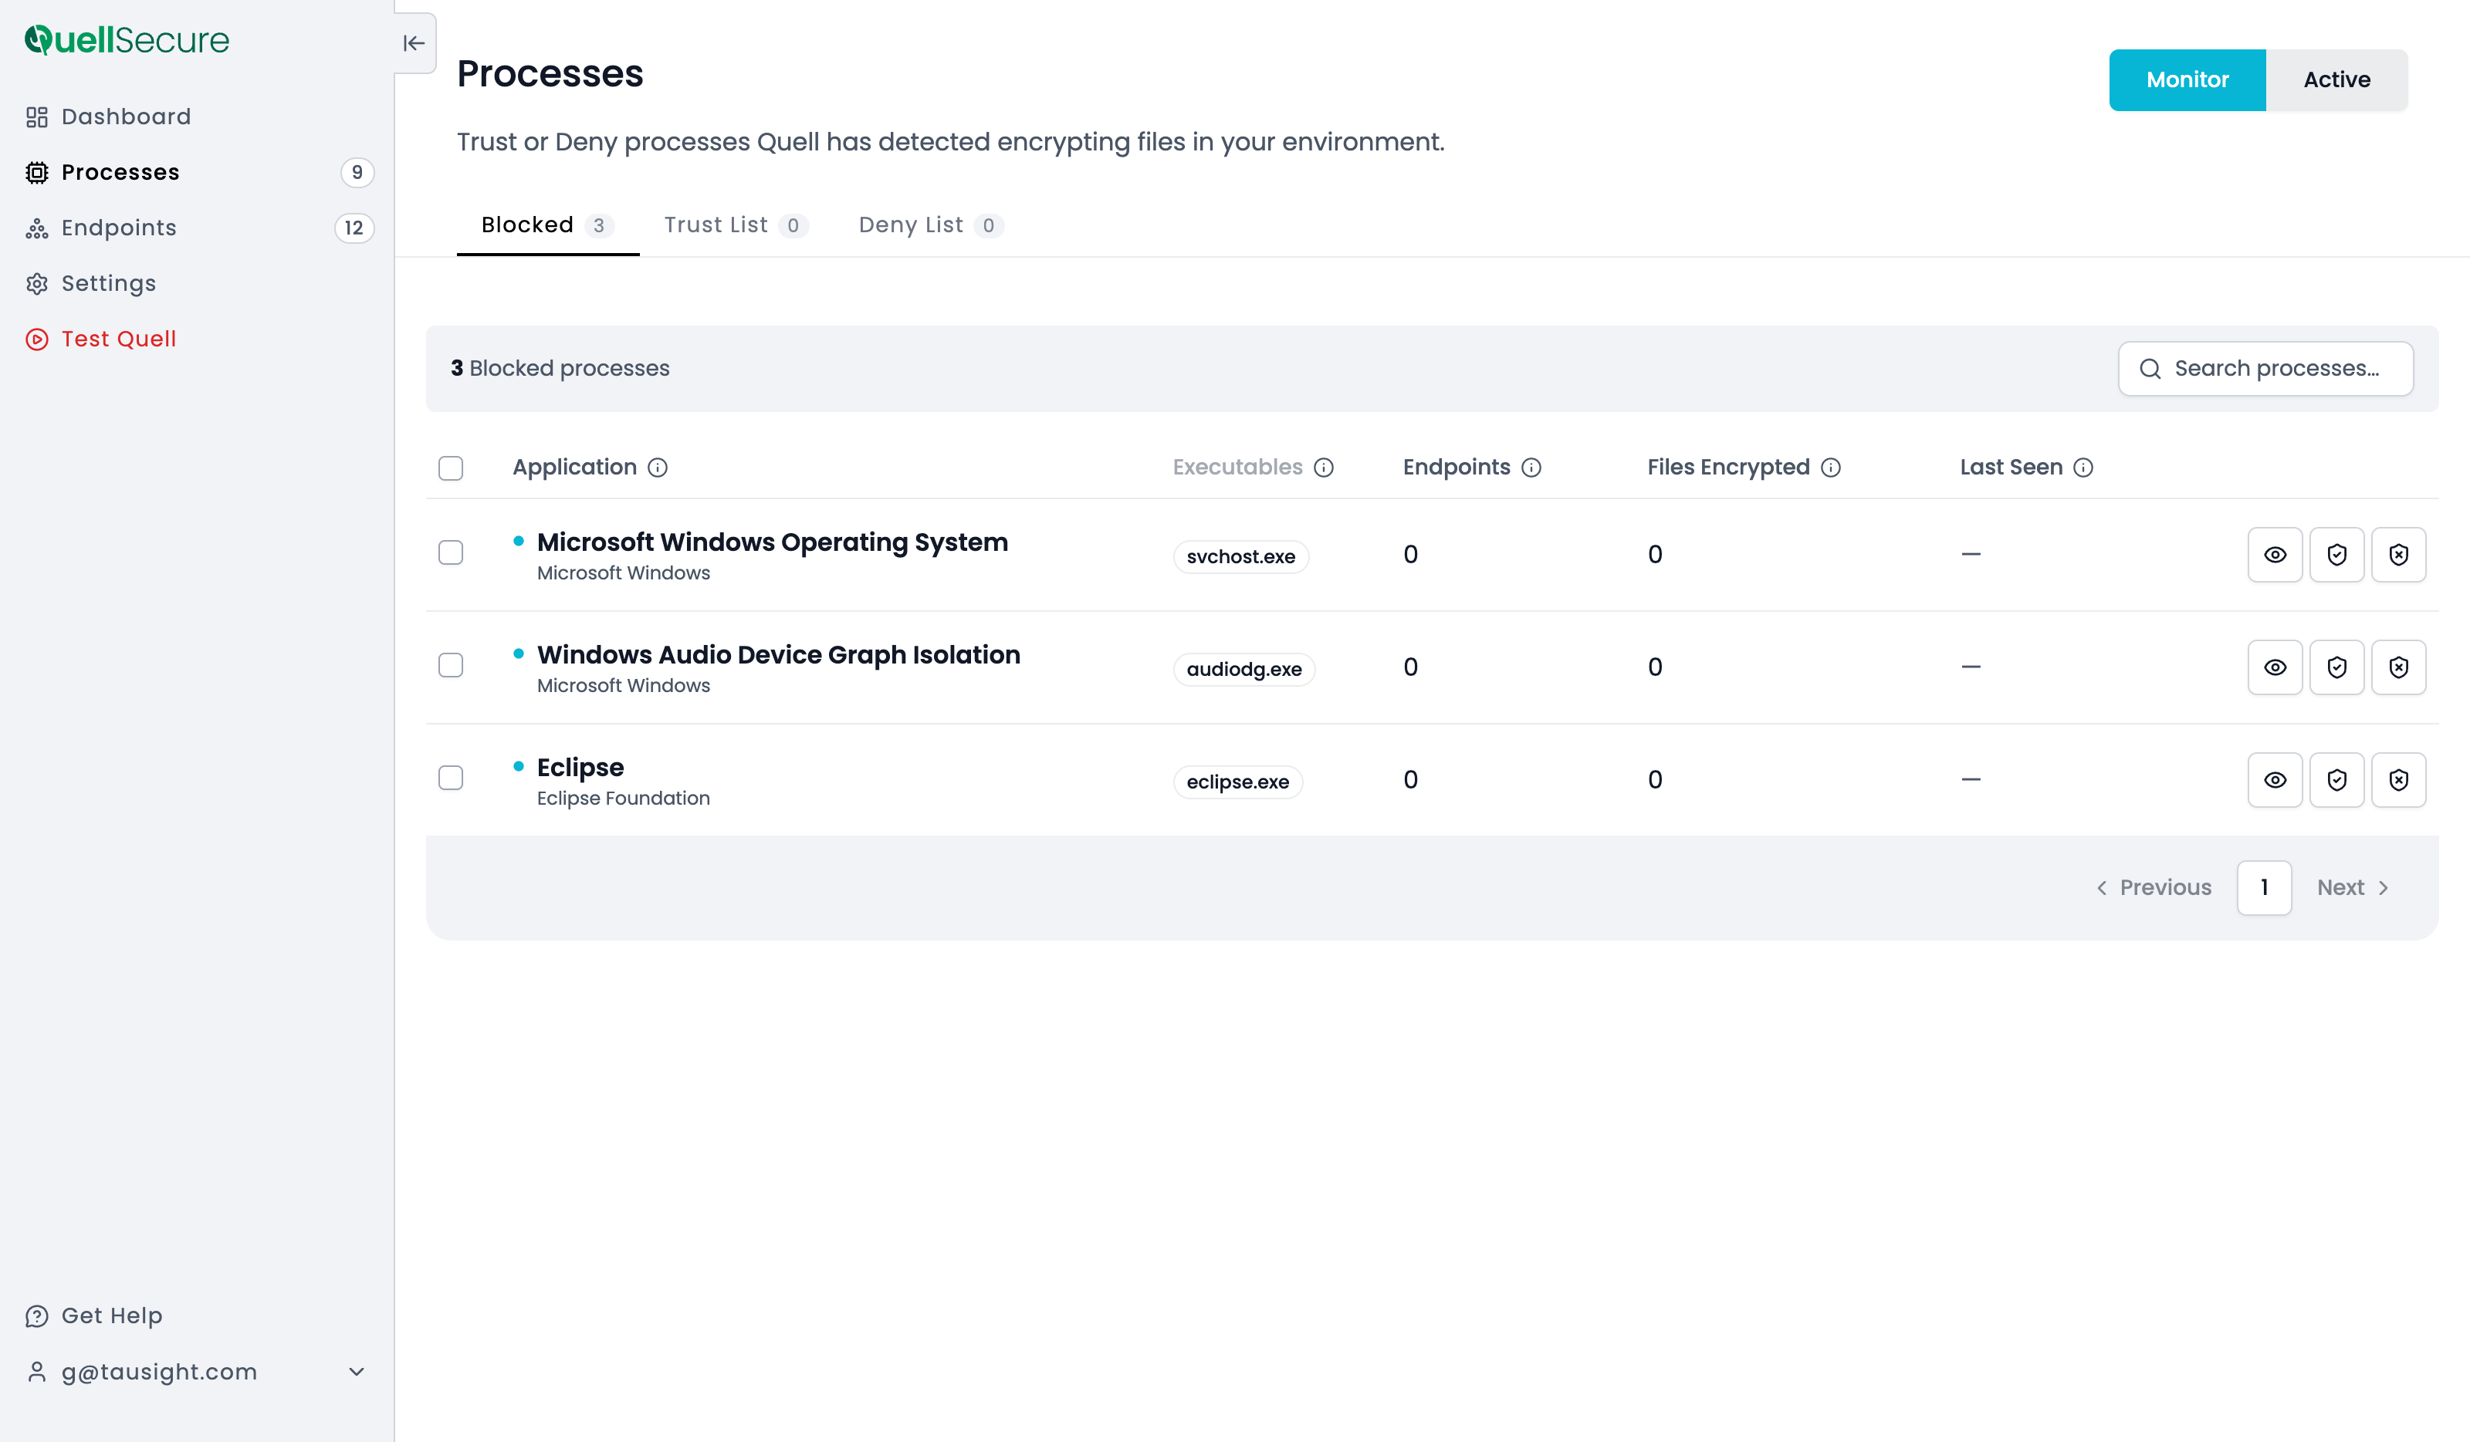The height and width of the screenshot is (1442, 2470).
Task: Click the deny shield icon for audiodg.exe
Action: [2398, 667]
